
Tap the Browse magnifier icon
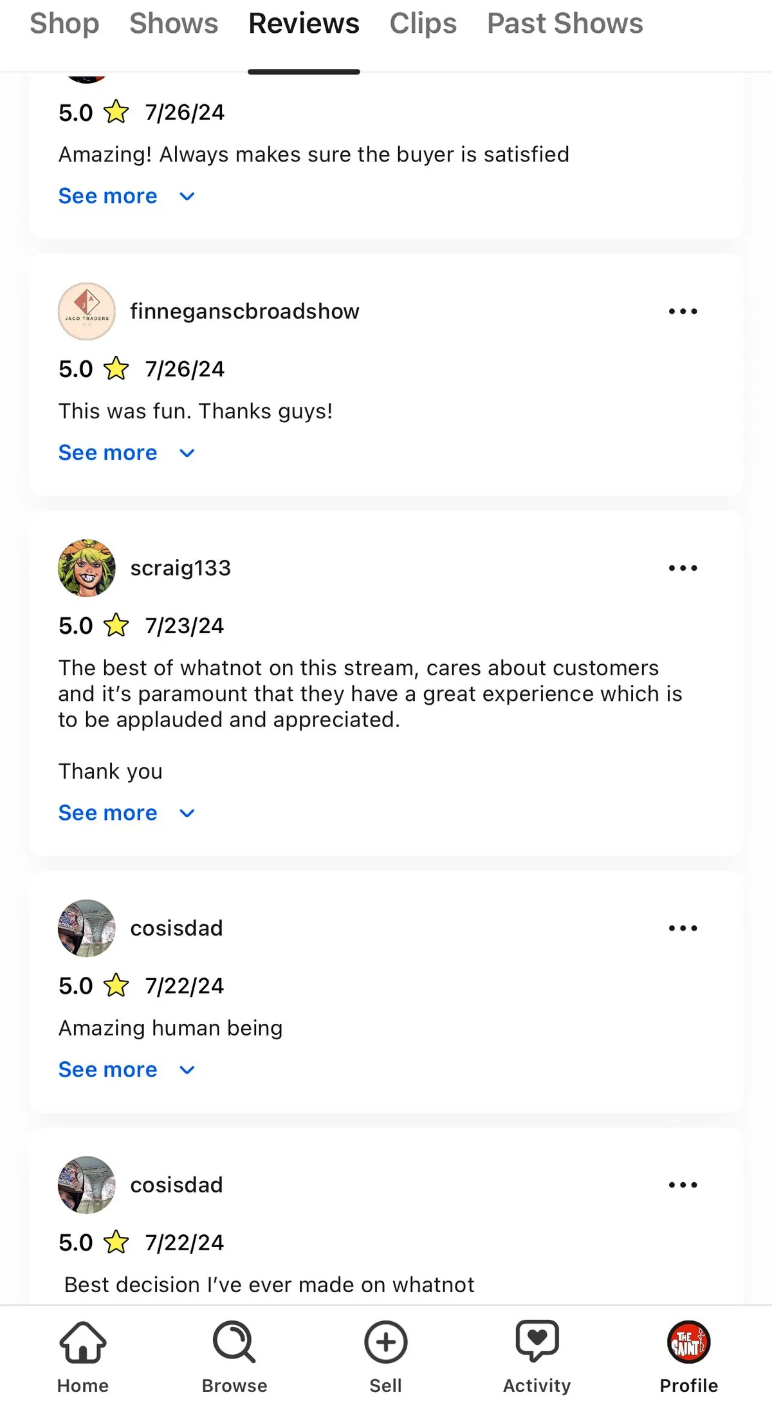pyautogui.click(x=234, y=1342)
